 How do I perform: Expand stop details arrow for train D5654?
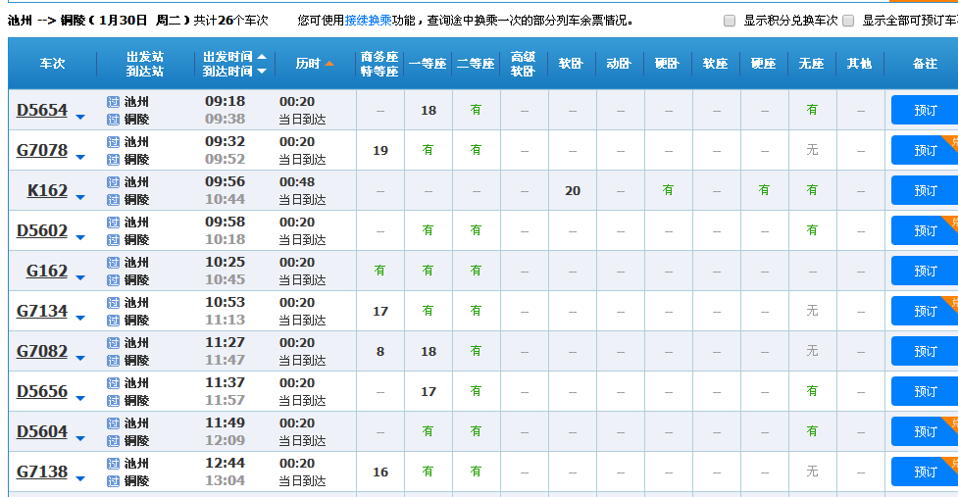(80, 119)
